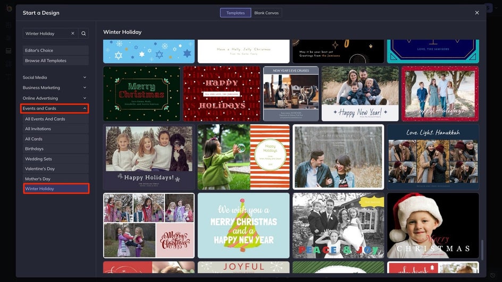502x282 pixels.
Task: Open Editor's Choice templates
Action: click(x=56, y=50)
